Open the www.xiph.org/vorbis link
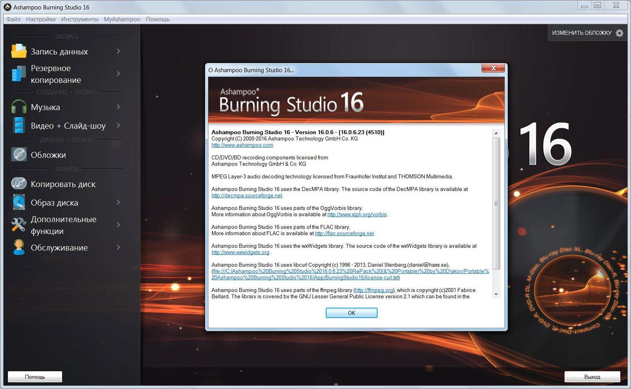The height and width of the screenshot is (389, 631). (357, 215)
